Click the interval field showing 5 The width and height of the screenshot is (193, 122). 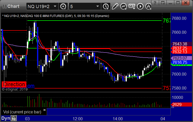tap(85, 6)
